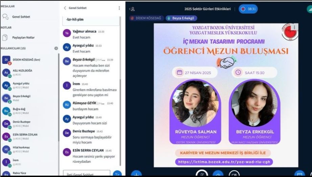Click Beyza Erkekgil's photo on the slide

click(x=254, y=104)
